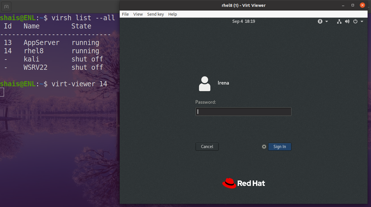371x207 pixels.
Task: Click the Red Hat logo
Action: (244, 183)
